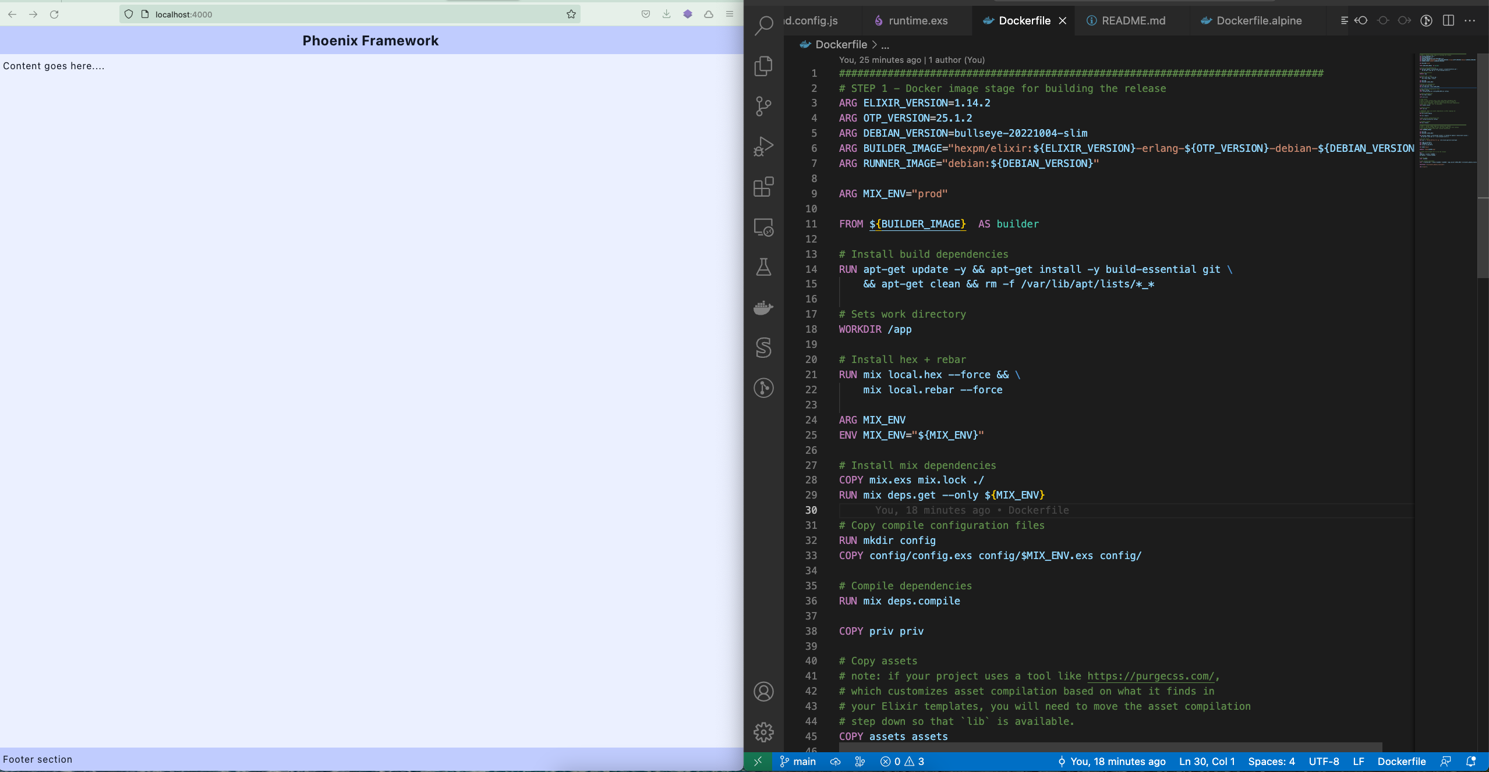This screenshot has height=772, width=1489.
Task: Change the UTF-8 file encoding
Action: coord(1324,762)
